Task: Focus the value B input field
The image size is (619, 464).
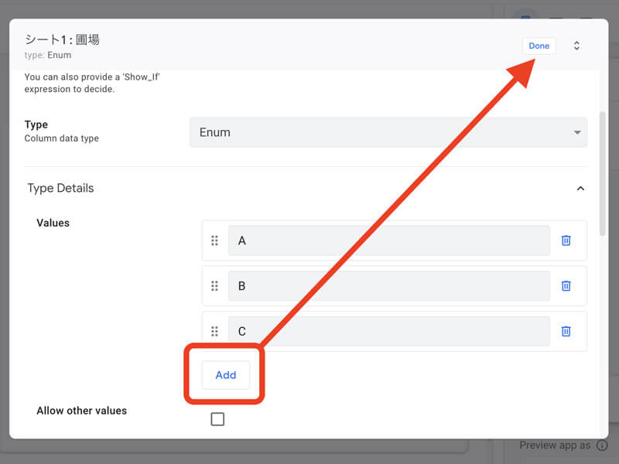Action: tap(388, 286)
